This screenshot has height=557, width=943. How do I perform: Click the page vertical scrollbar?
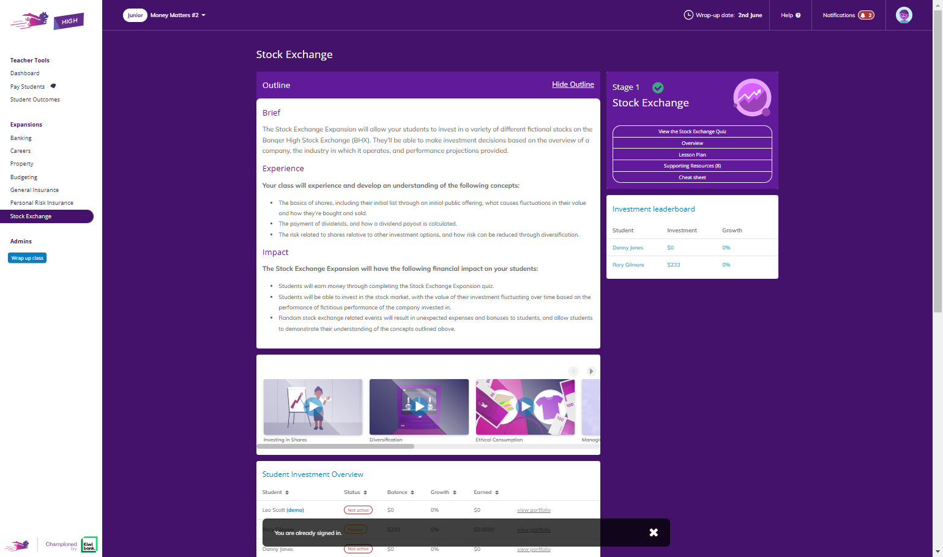(x=937, y=162)
